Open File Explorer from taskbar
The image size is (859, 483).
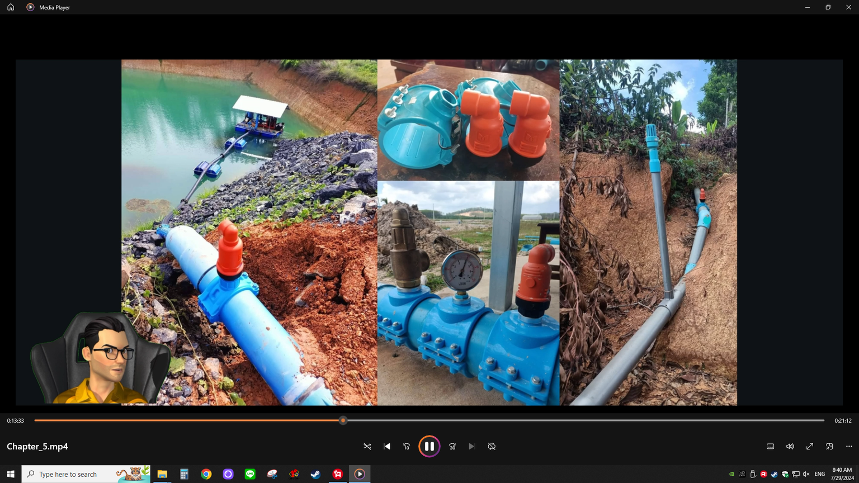pyautogui.click(x=162, y=474)
